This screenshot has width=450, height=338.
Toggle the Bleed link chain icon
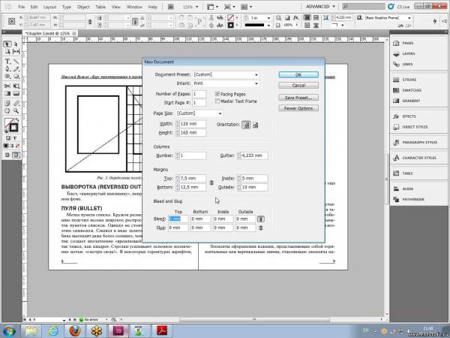pyautogui.click(x=260, y=219)
